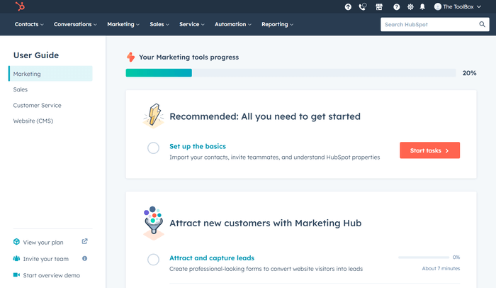This screenshot has width=496, height=288.
Task: Expand the Contacts menu
Action: click(29, 24)
